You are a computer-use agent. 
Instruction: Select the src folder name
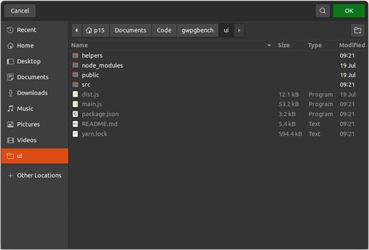point(86,85)
